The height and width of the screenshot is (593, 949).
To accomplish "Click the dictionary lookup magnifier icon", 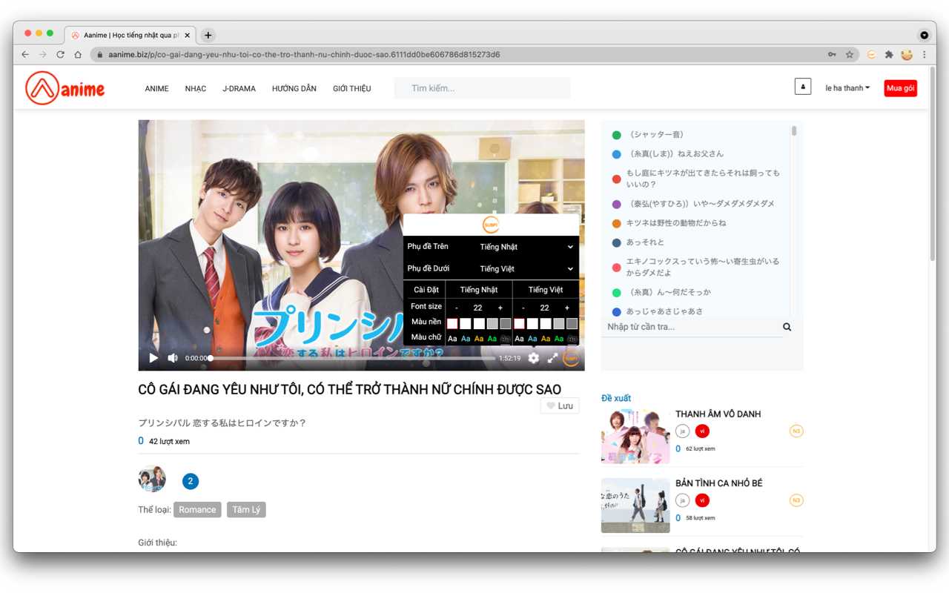I will click(787, 327).
